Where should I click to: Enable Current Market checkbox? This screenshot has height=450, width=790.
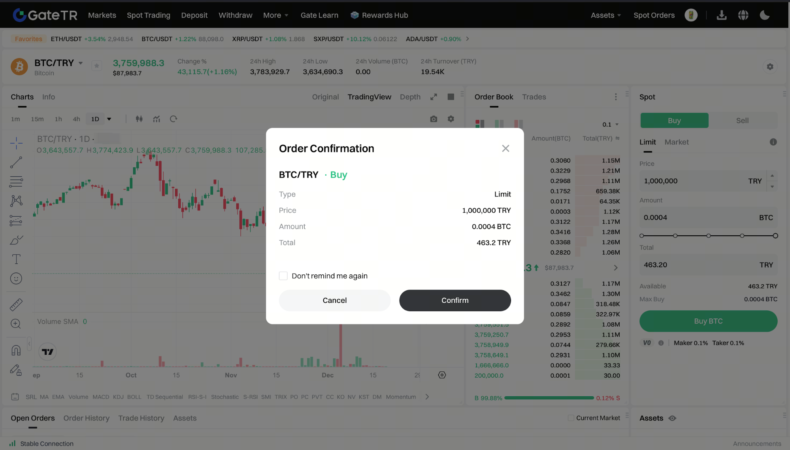571,418
